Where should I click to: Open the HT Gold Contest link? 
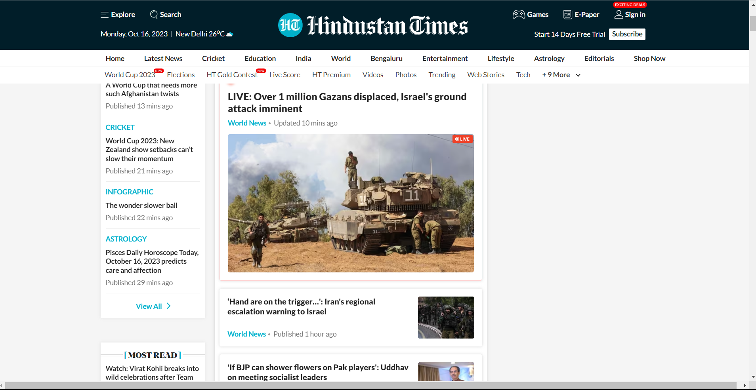tap(232, 75)
